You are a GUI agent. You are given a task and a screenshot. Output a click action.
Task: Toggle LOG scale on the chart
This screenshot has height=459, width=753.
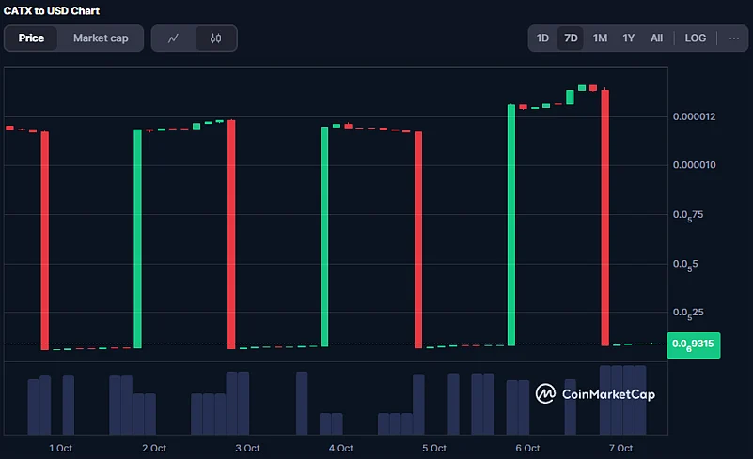click(x=695, y=38)
